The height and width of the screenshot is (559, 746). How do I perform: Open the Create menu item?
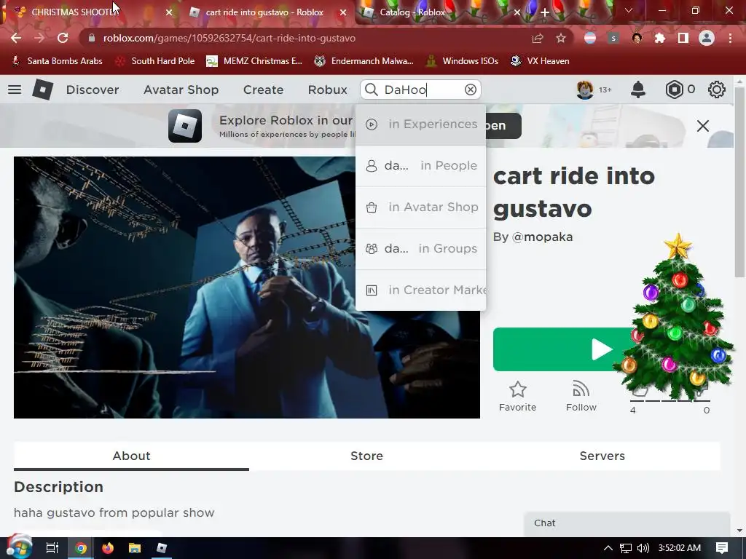pyautogui.click(x=263, y=90)
